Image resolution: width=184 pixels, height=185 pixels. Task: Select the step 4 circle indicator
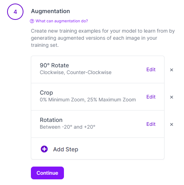[x=15, y=12]
